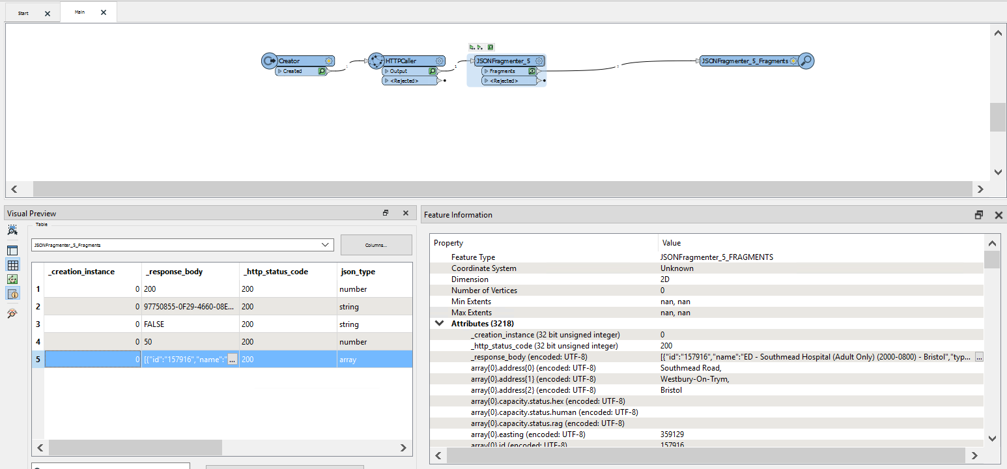Inspect cached features on HTTPCaller Output port
1007x469 pixels.
pyautogui.click(x=433, y=71)
